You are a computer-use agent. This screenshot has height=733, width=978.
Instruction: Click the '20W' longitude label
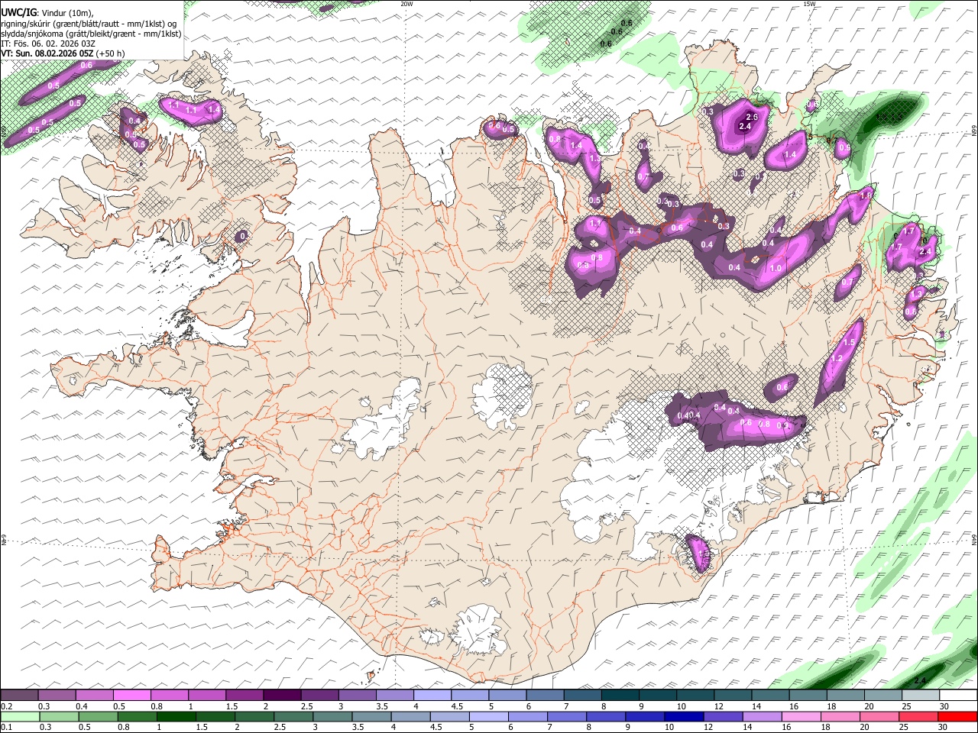pyautogui.click(x=406, y=4)
